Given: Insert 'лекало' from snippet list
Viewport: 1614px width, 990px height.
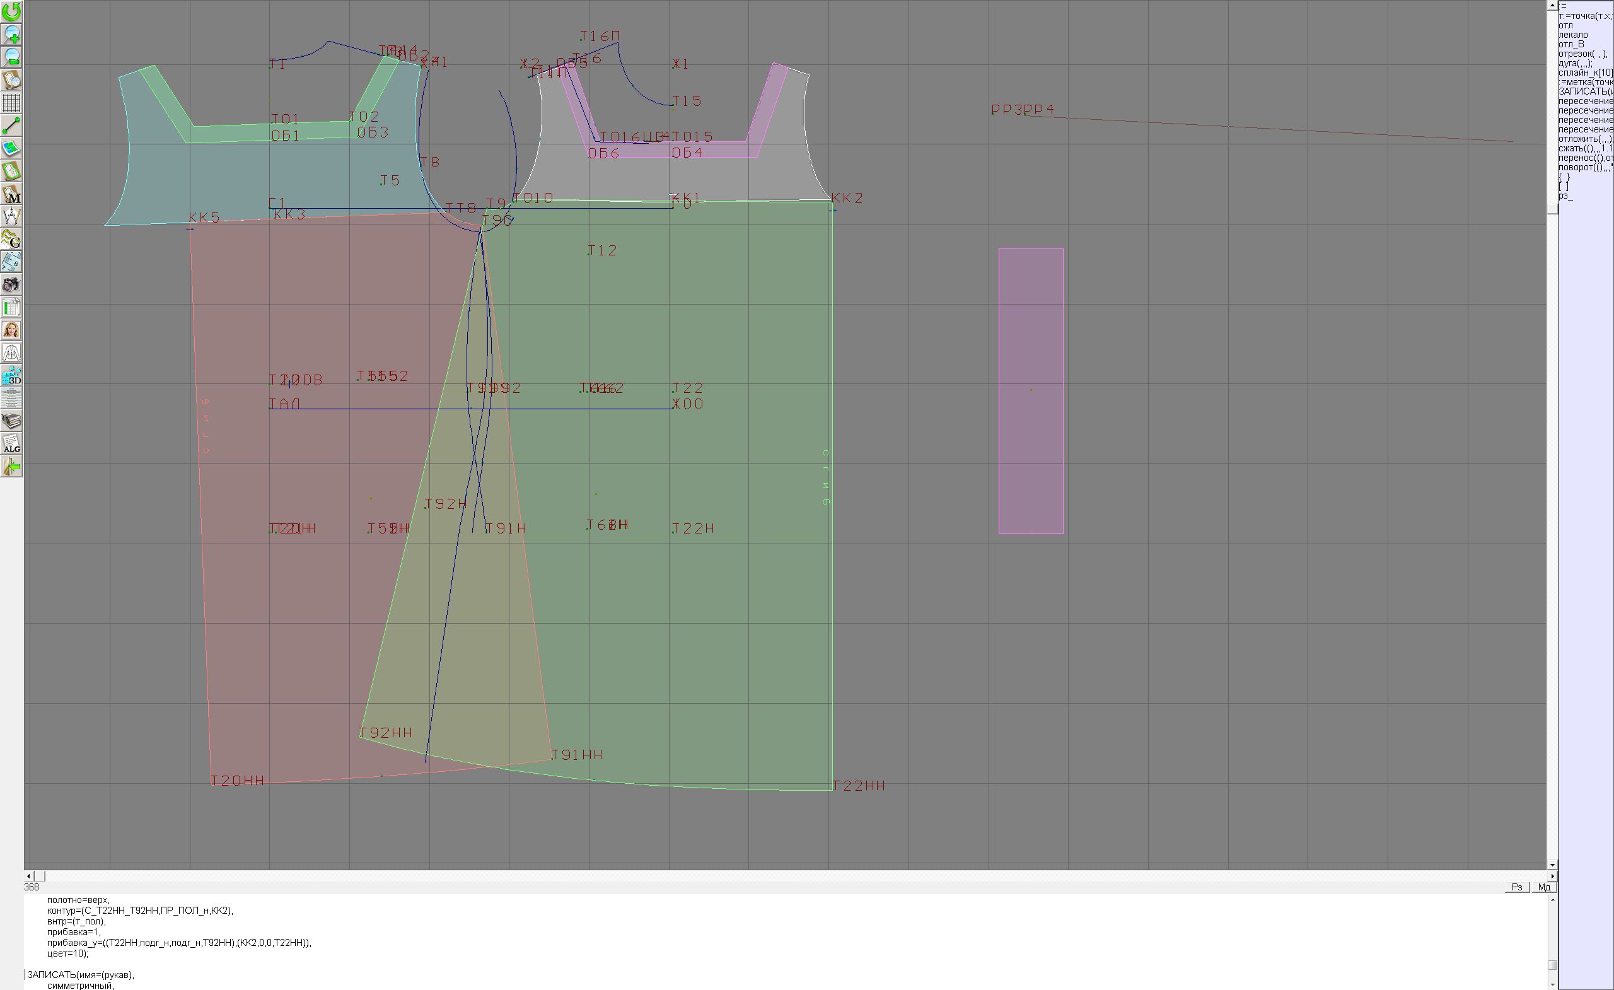Looking at the screenshot, I should 1573,35.
